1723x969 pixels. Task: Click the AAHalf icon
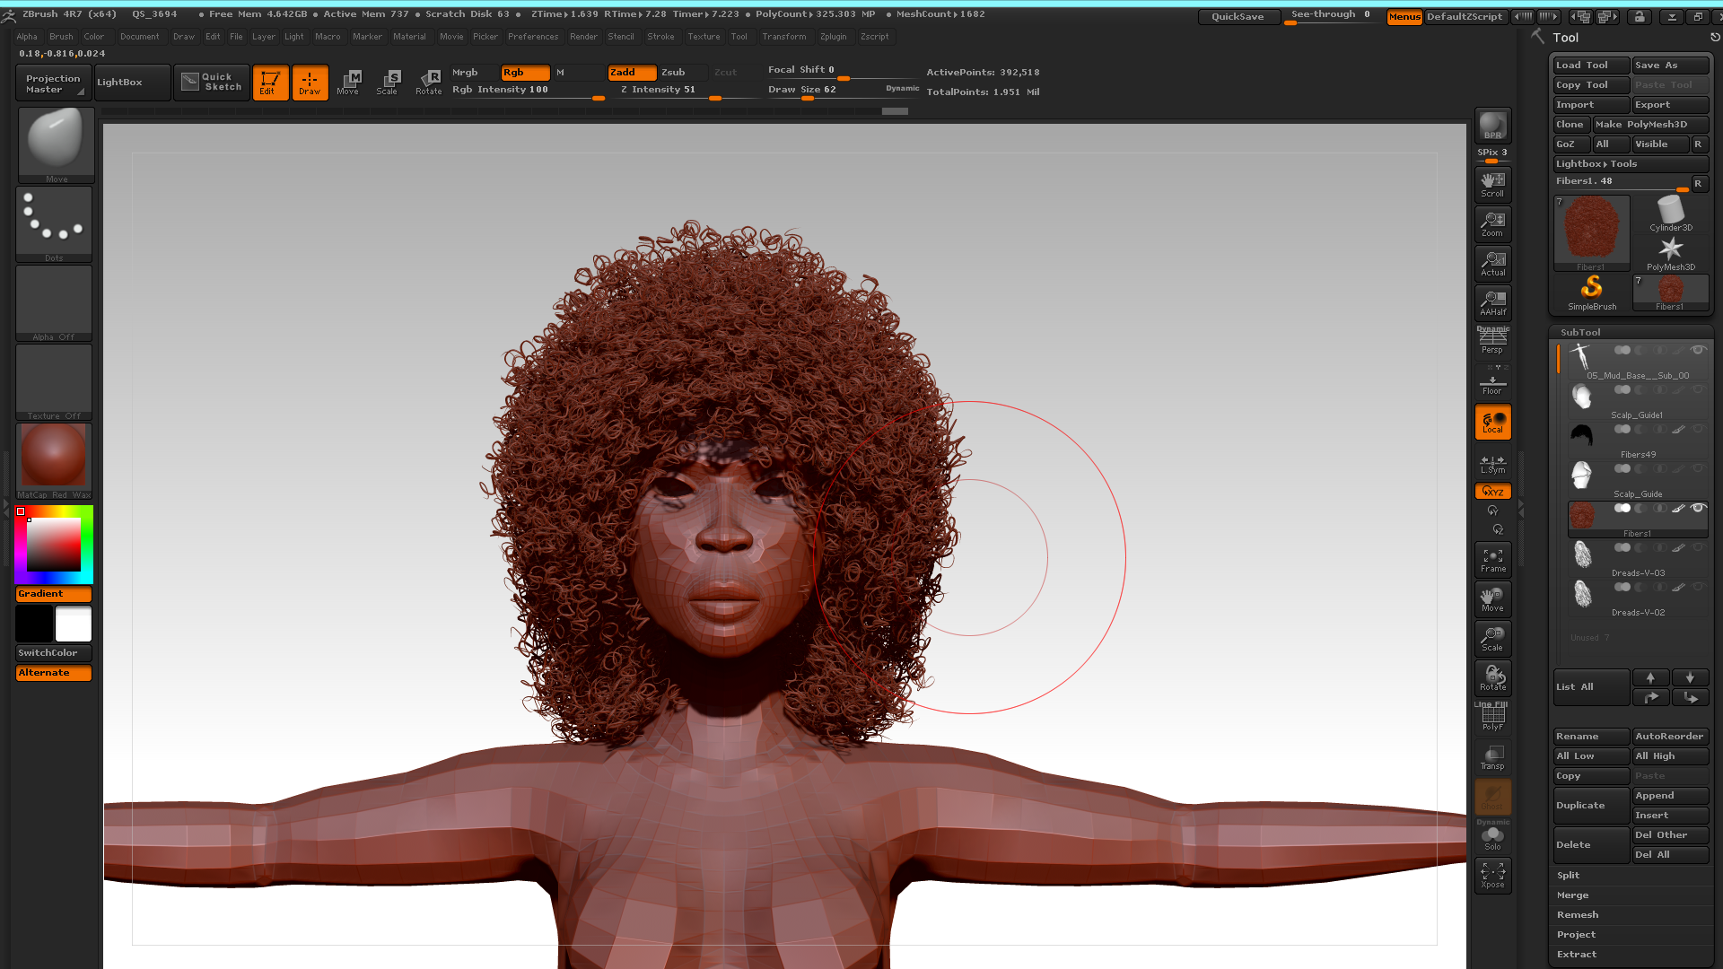tap(1492, 302)
